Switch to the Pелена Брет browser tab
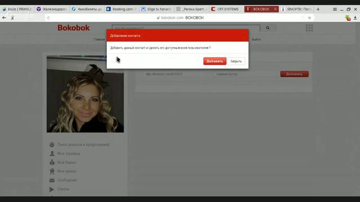The height and width of the screenshot is (202, 360). (191, 9)
